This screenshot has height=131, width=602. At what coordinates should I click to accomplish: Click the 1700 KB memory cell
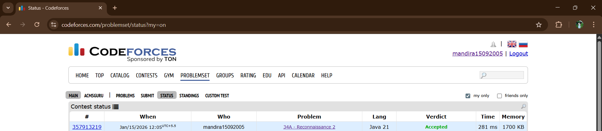coord(513,127)
